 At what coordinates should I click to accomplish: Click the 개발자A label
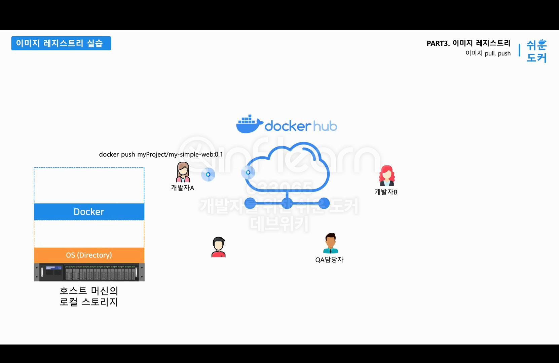click(x=183, y=188)
